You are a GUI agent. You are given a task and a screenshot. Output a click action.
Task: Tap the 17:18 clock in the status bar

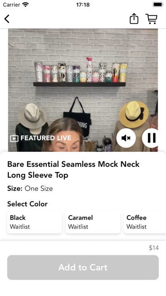(x=83, y=4)
